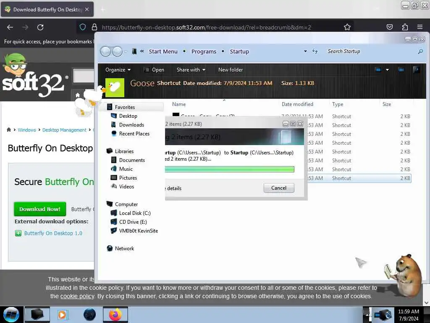The width and height of the screenshot is (430, 323).
Task: Click Explorer forward navigation button
Action: [x=118, y=51]
